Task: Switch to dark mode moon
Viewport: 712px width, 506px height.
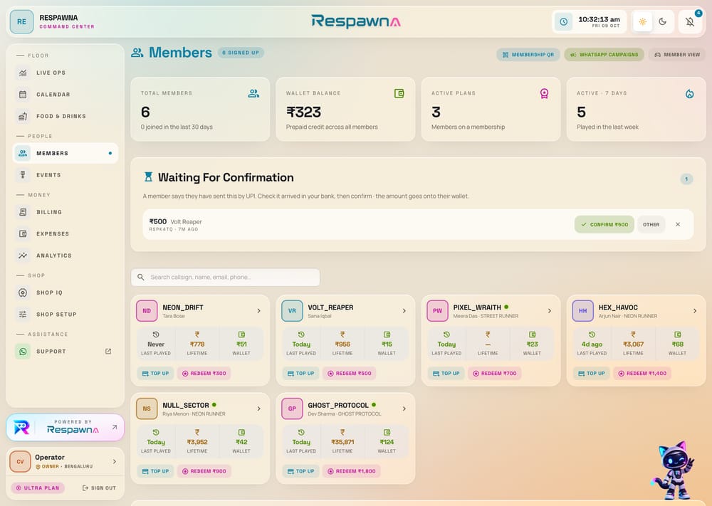Action: tap(662, 22)
